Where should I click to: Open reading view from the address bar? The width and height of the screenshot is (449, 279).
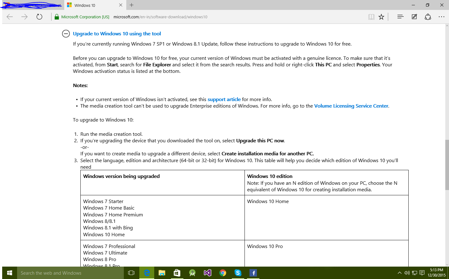click(x=371, y=17)
